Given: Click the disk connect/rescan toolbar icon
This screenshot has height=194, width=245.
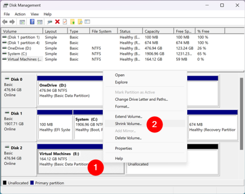Looking at the screenshot, I should coord(50,22).
